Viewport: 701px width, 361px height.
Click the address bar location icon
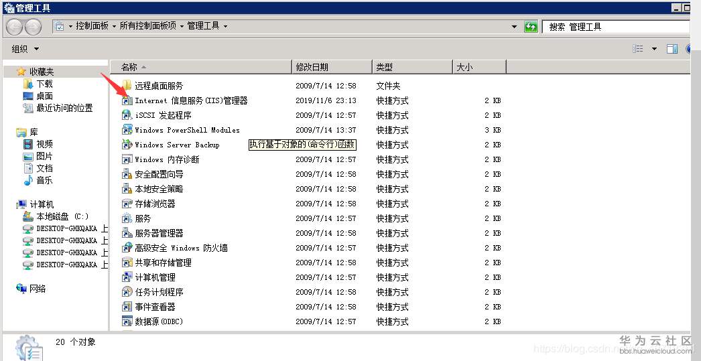point(60,26)
